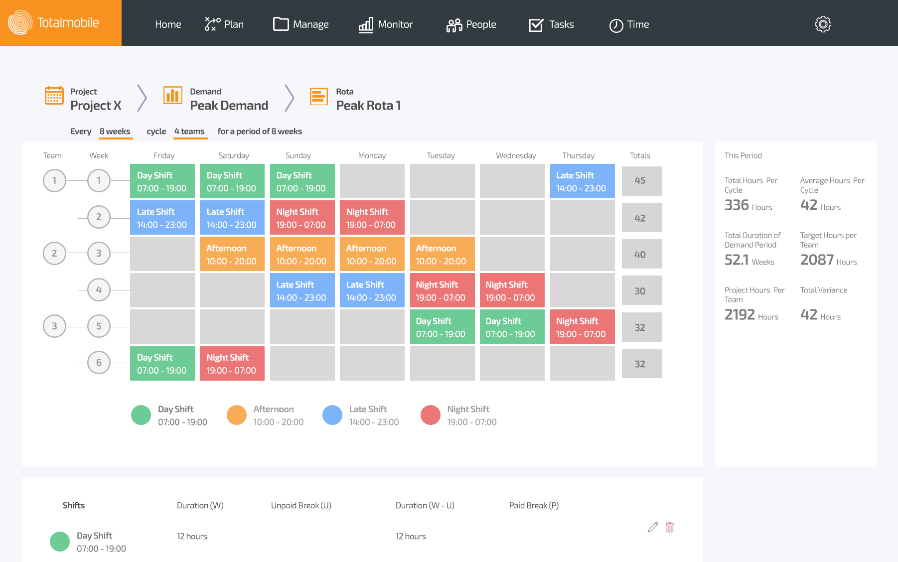Select Week 1 circle

pos(99,180)
